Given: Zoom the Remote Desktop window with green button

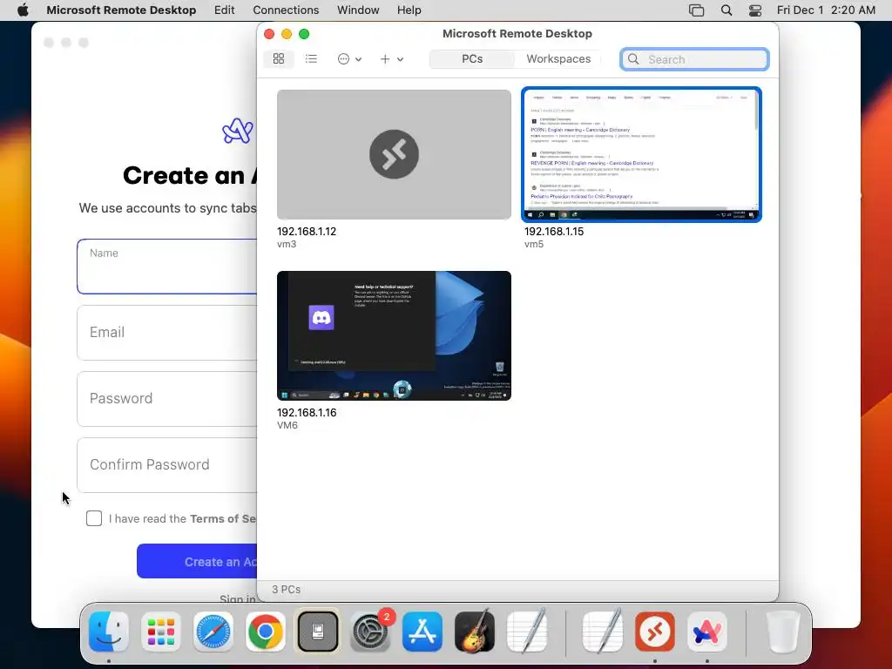Looking at the screenshot, I should [304, 34].
